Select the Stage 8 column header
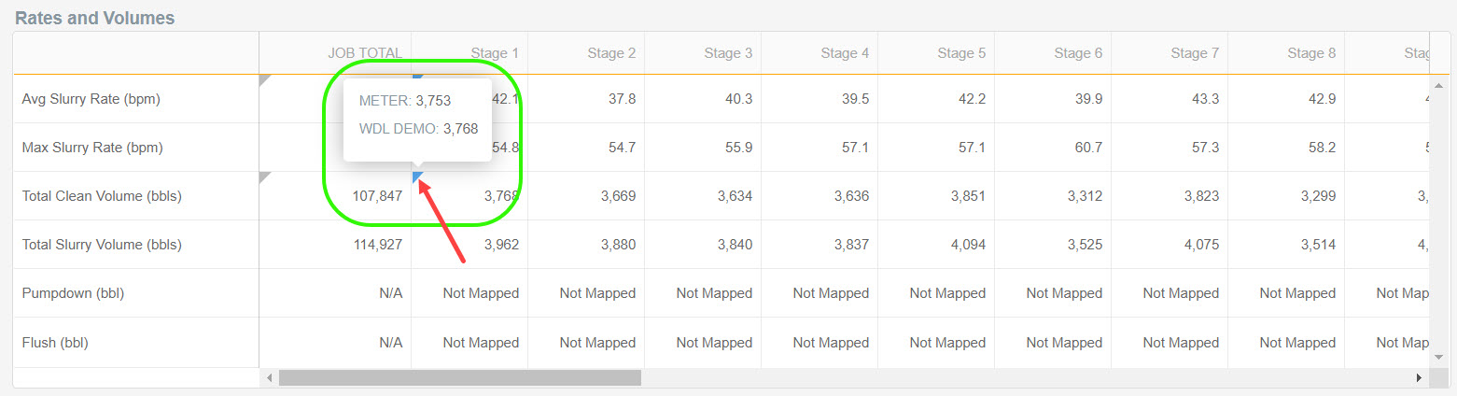 pyautogui.click(x=1311, y=53)
